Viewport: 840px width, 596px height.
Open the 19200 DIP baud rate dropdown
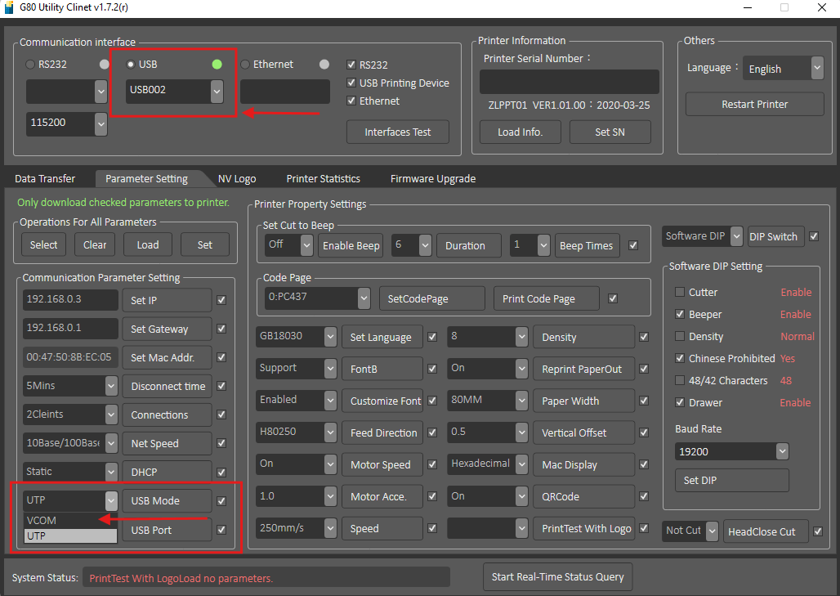[782, 451]
